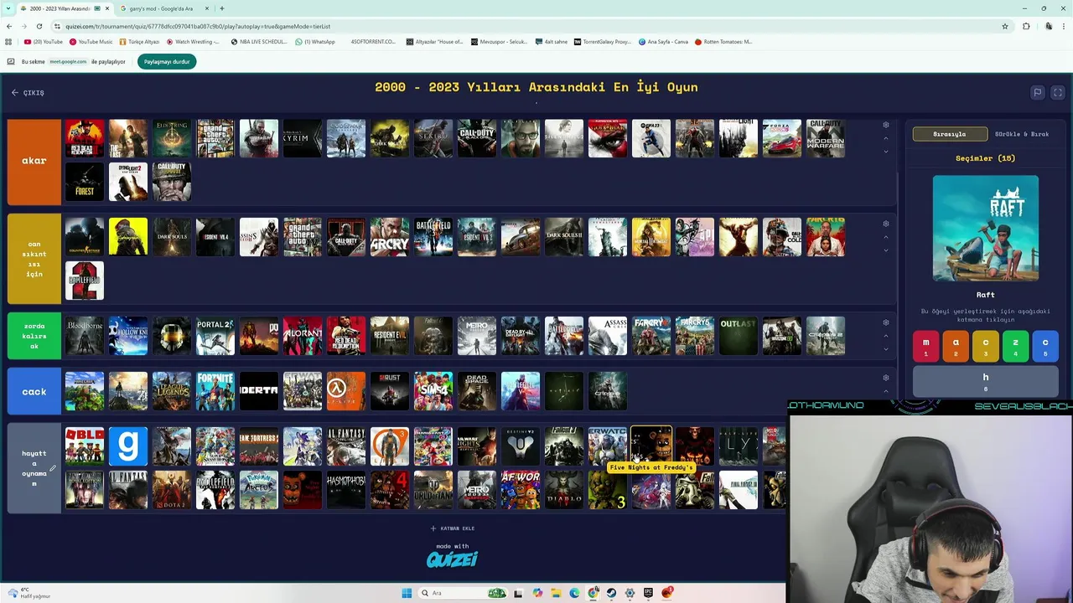Screen dimensions: 1073x603
Task: Open settings gear for can sıkıntısı tier
Action: click(886, 224)
